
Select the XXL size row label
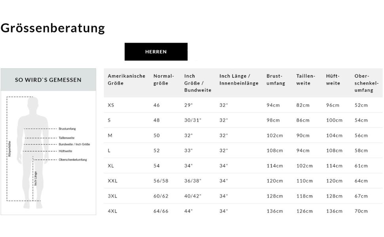112,181
